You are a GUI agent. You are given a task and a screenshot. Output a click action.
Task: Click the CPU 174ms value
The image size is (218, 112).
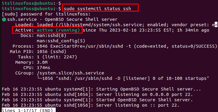43,68
